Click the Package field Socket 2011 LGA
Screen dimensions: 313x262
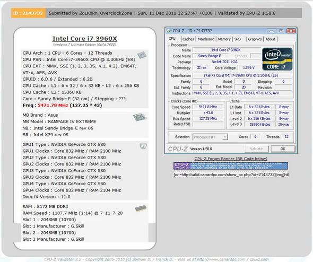pos(227,62)
